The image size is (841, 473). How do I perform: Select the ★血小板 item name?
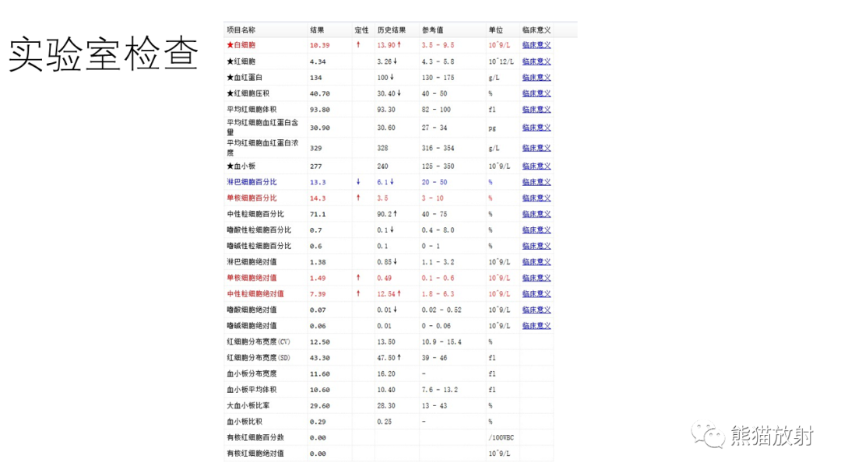[x=241, y=166]
